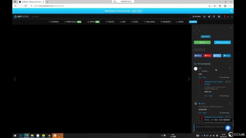Click the heart likes icon in header
This screenshot has height=138, width=246.
[214, 16]
